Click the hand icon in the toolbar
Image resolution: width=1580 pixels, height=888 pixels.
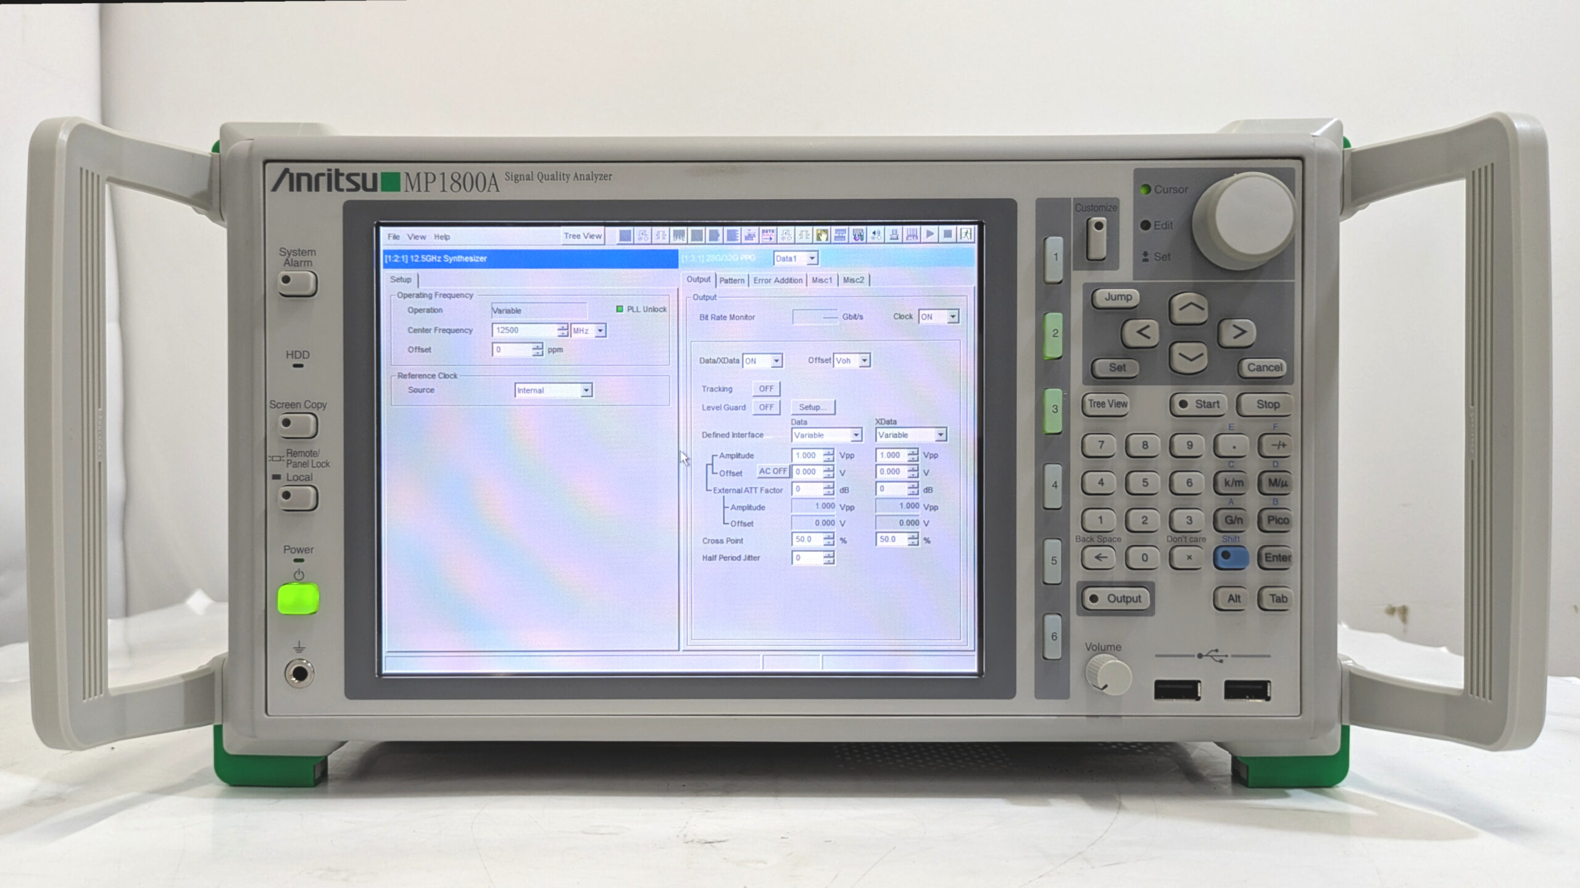click(x=822, y=235)
